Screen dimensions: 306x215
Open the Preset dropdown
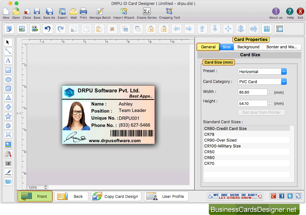coord(283,71)
